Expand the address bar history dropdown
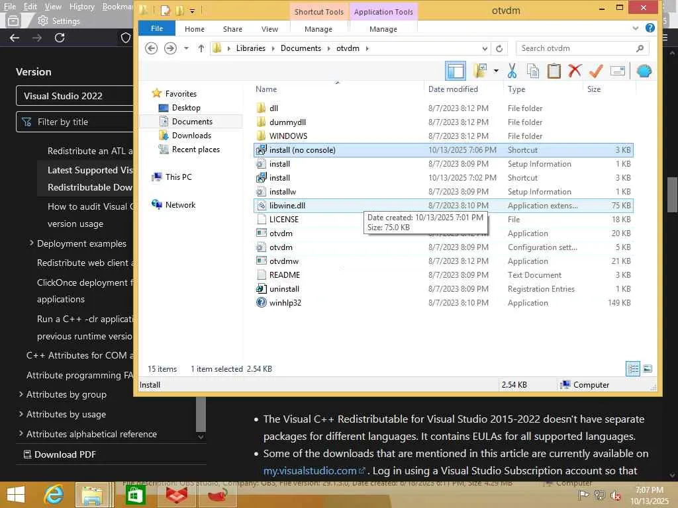The image size is (678, 508). click(485, 48)
